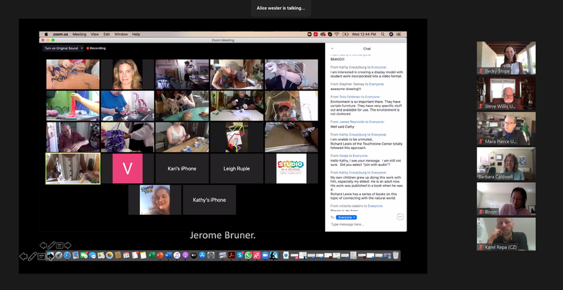Open the Safari icon in the dock

pyautogui.click(x=67, y=255)
